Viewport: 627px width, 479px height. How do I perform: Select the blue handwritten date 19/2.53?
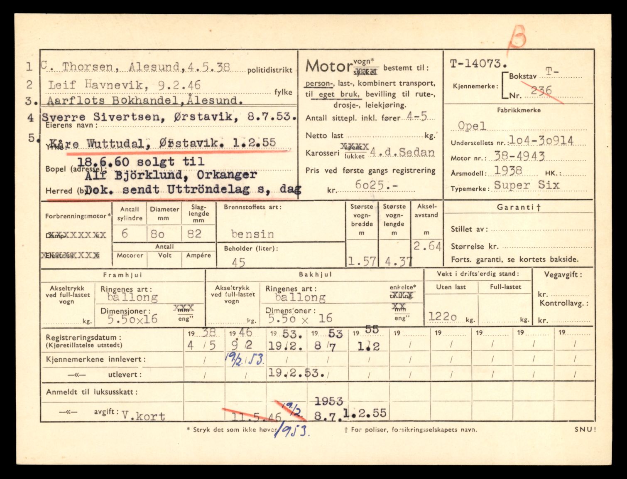click(x=245, y=359)
